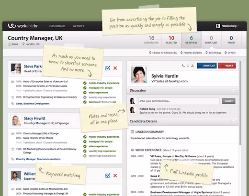Open the Activity menu item
Screen dimensions: 249x196
(79, 26)
